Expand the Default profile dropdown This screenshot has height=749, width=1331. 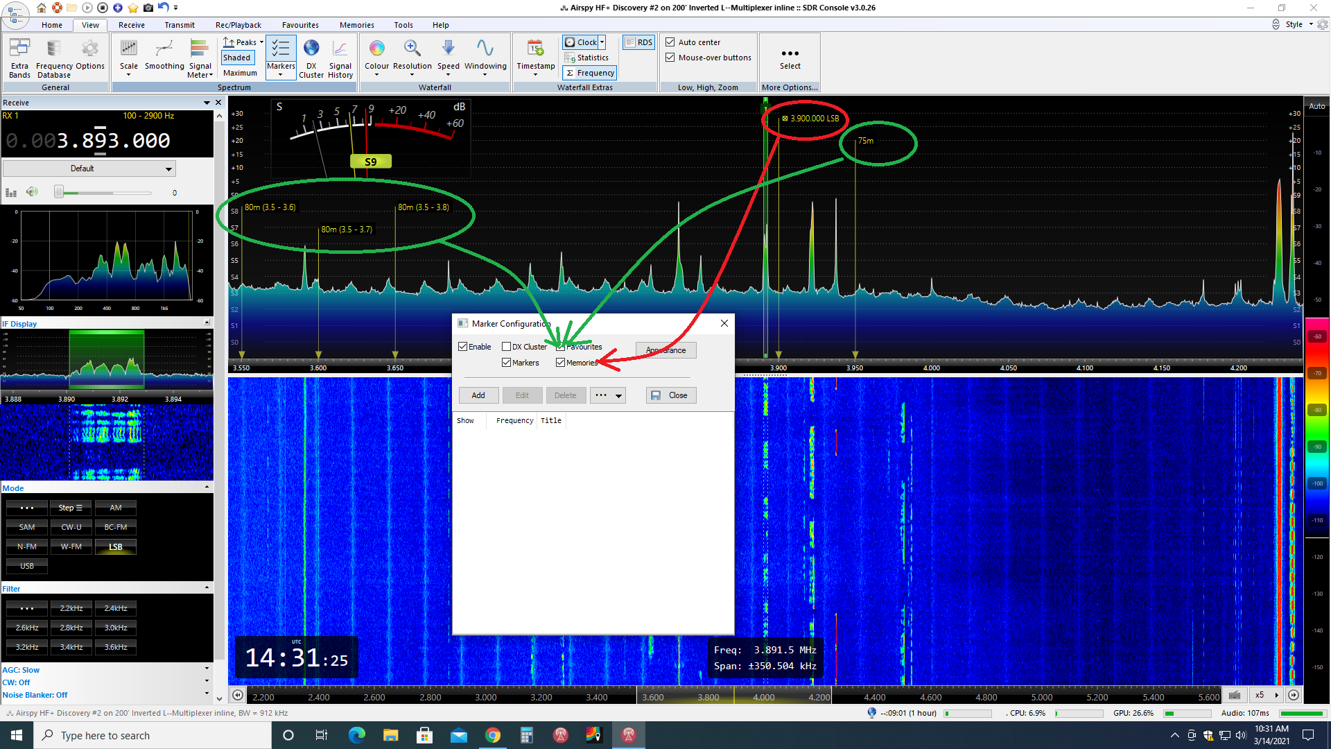click(x=168, y=169)
